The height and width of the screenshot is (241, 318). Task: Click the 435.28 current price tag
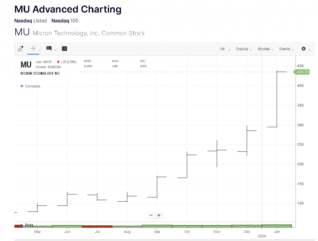click(x=302, y=72)
